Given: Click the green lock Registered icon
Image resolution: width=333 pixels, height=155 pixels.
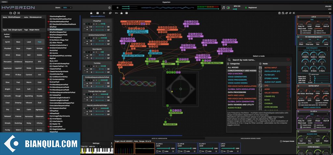Looking at the screenshot, I should point(246,8).
